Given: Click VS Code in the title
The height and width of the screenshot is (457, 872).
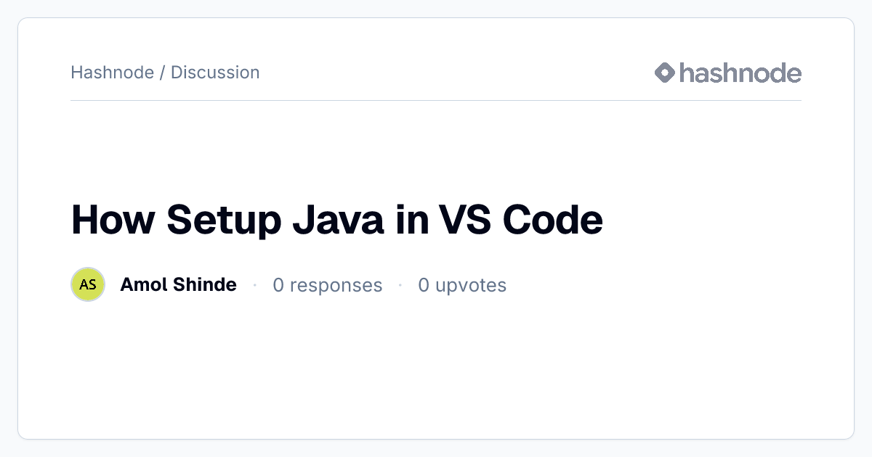Looking at the screenshot, I should (x=521, y=220).
